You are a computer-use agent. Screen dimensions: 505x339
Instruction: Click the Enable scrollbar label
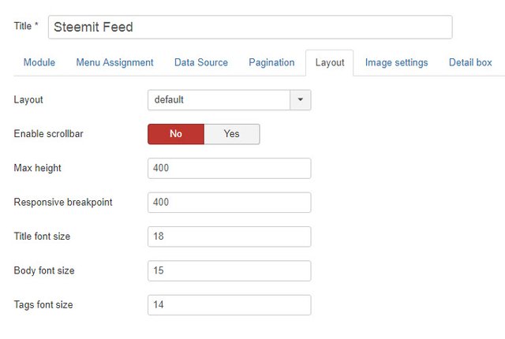(x=48, y=134)
